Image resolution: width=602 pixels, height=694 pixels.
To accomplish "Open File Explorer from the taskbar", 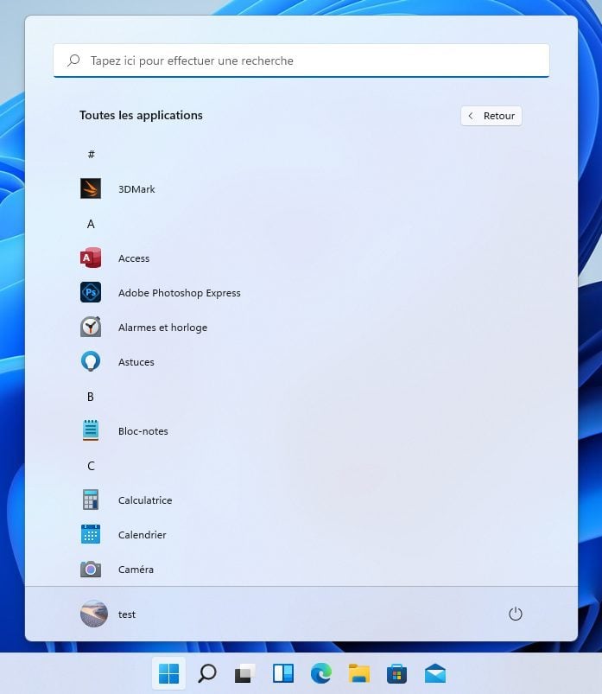I will click(359, 673).
